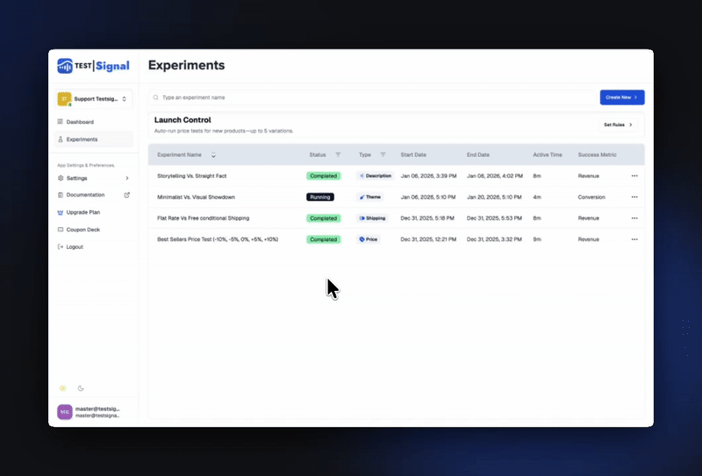Click the external link icon beside Documentation
The height and width of the screenshot is (476, 702).
tap(127, 195)
